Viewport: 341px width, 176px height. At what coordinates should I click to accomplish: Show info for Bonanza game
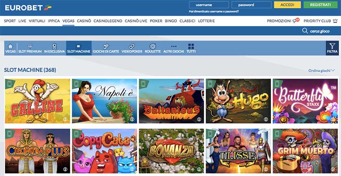(x=199, y=169)
